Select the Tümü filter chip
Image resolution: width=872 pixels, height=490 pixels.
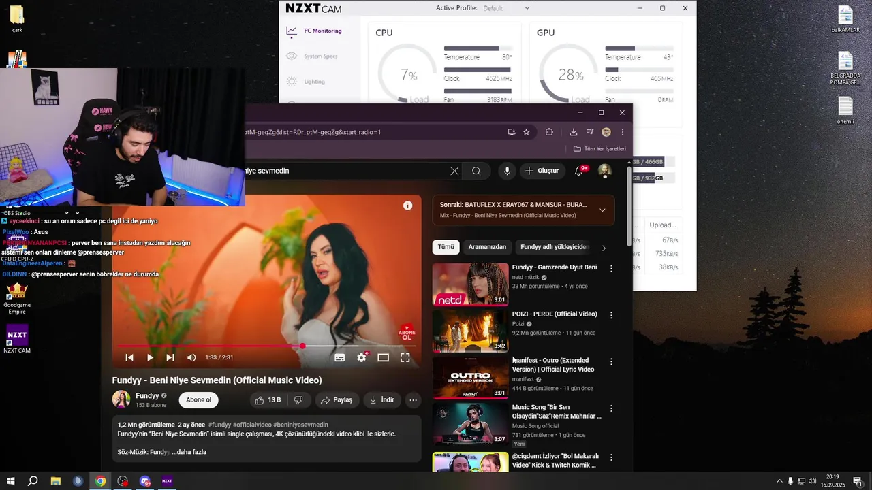point(446,247)
